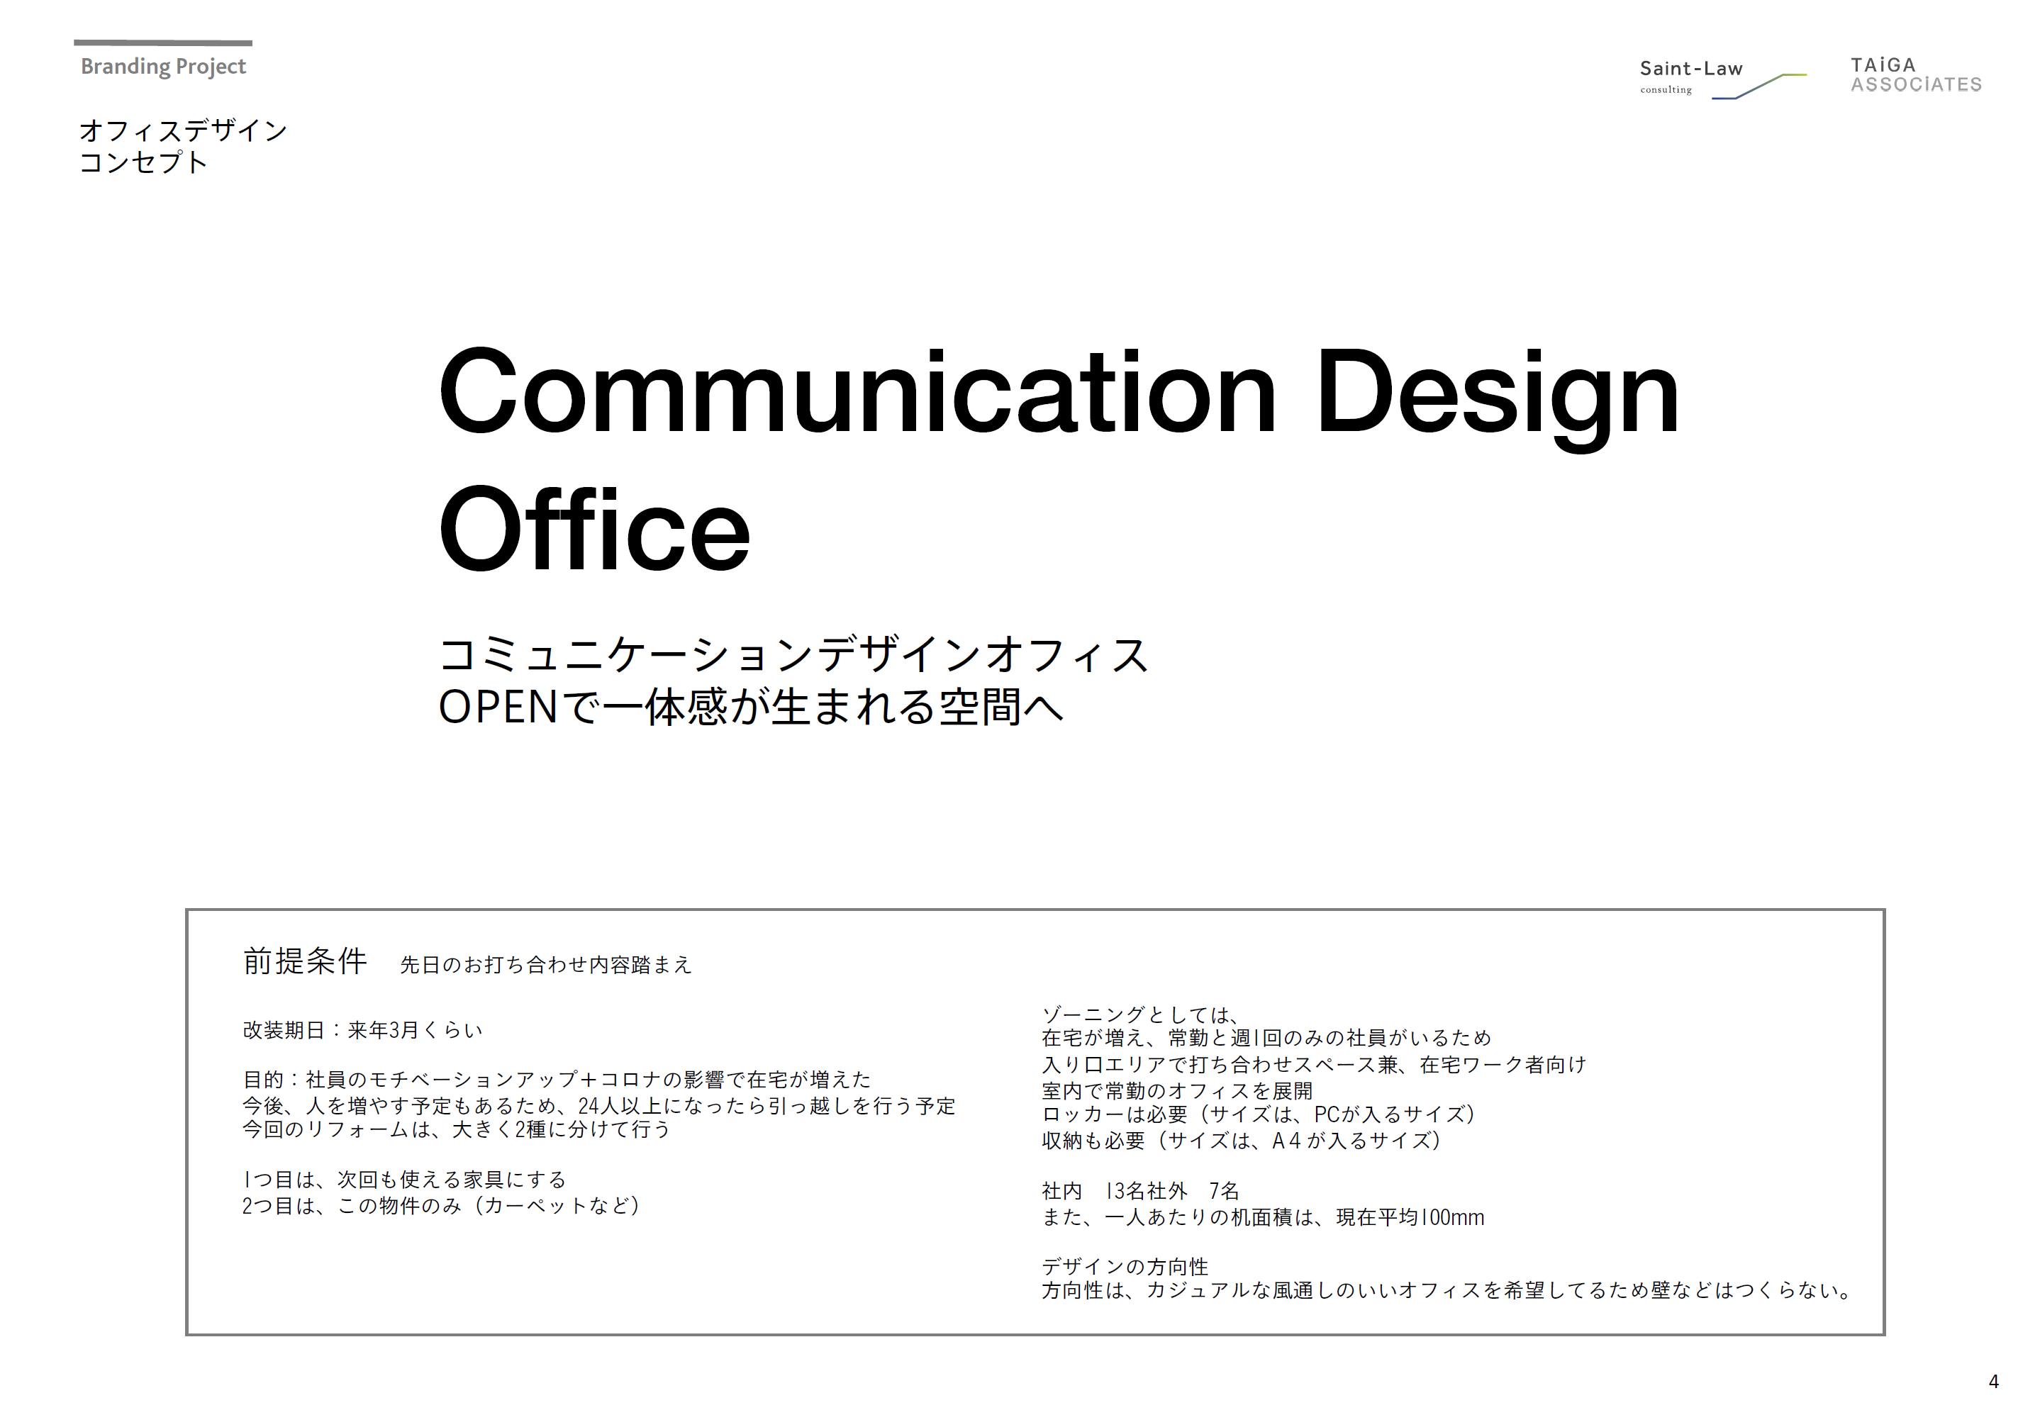Click the '社内 13名社外 7名' line
Image resolution: width=2040 pixels, height=1415 pixels.
[x=1140, y=1191]
